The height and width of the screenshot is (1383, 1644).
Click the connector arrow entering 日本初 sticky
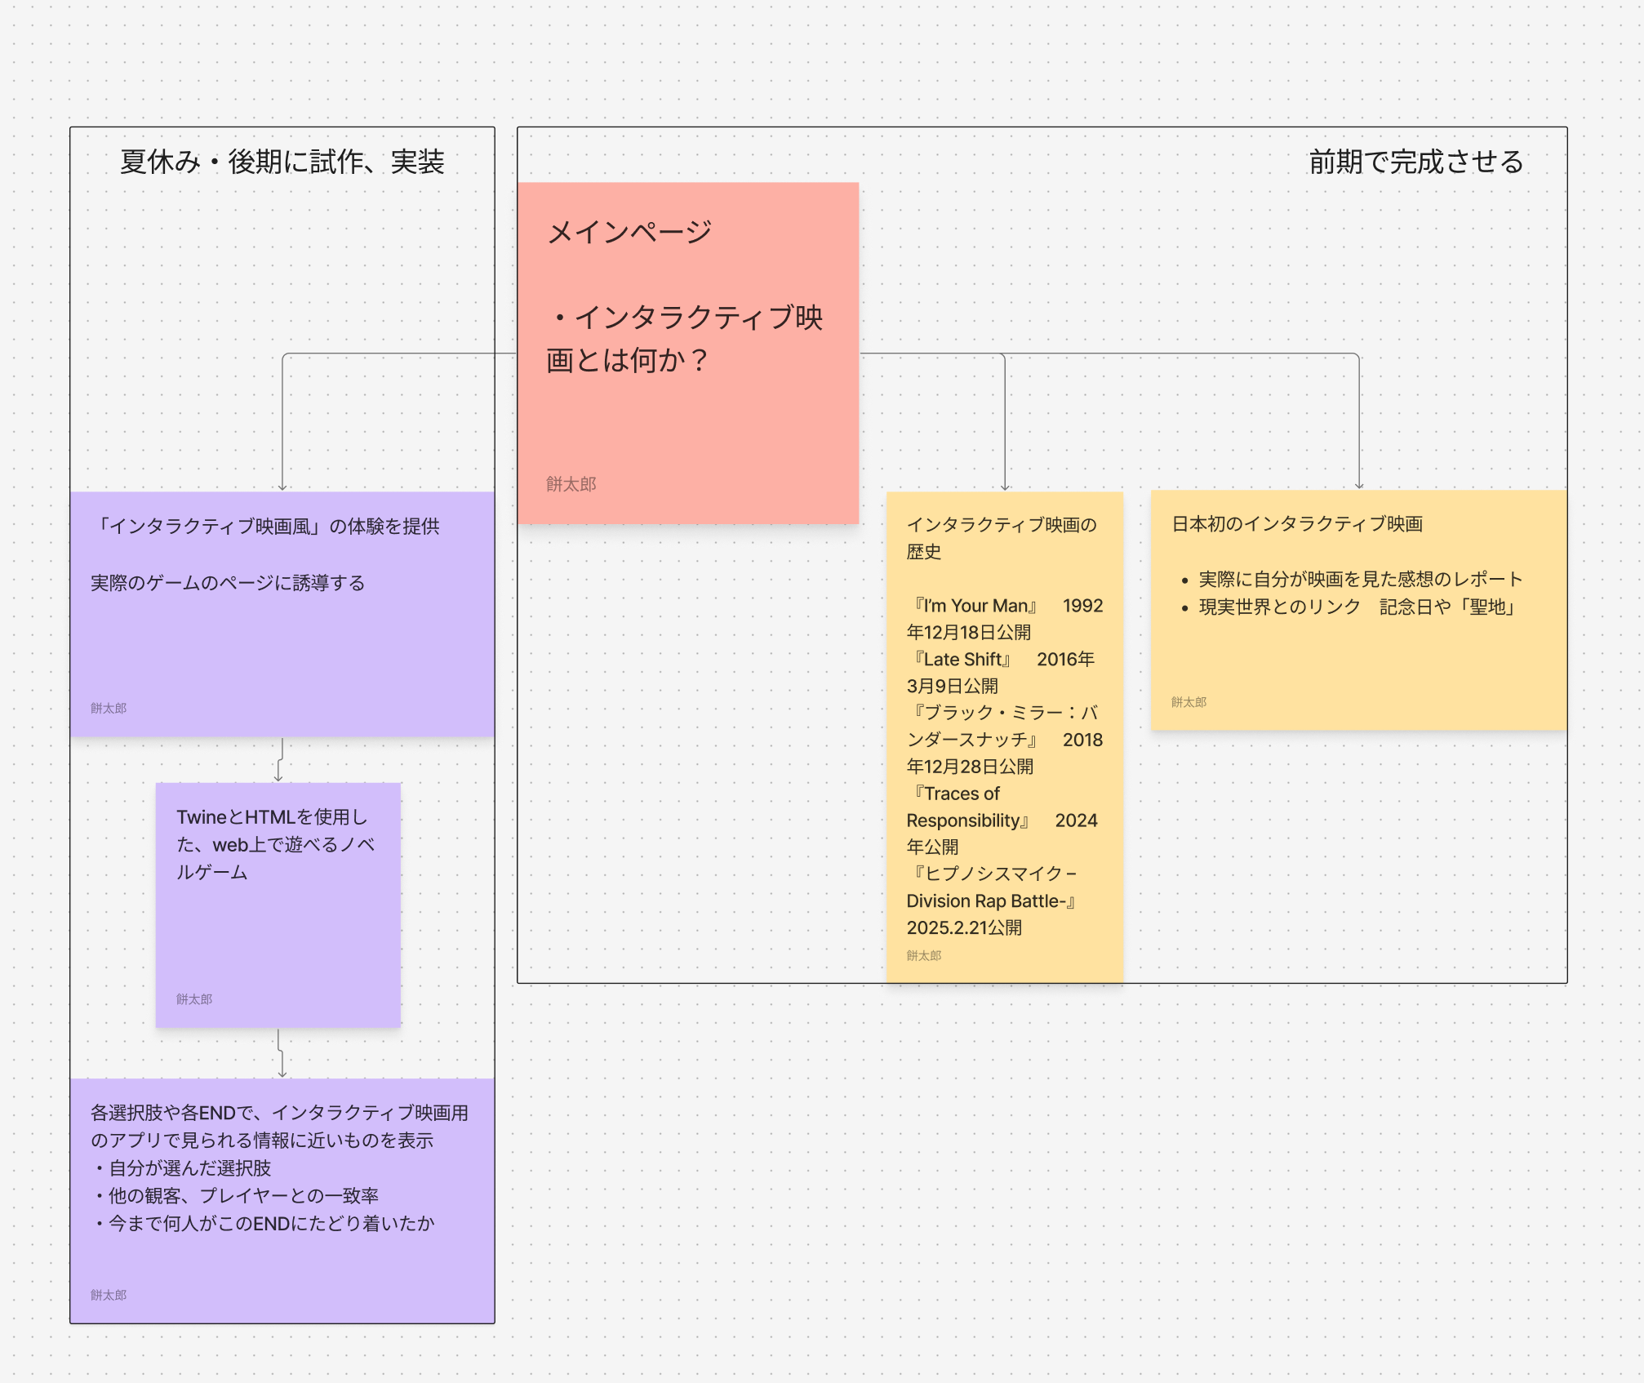point(1359,425)
